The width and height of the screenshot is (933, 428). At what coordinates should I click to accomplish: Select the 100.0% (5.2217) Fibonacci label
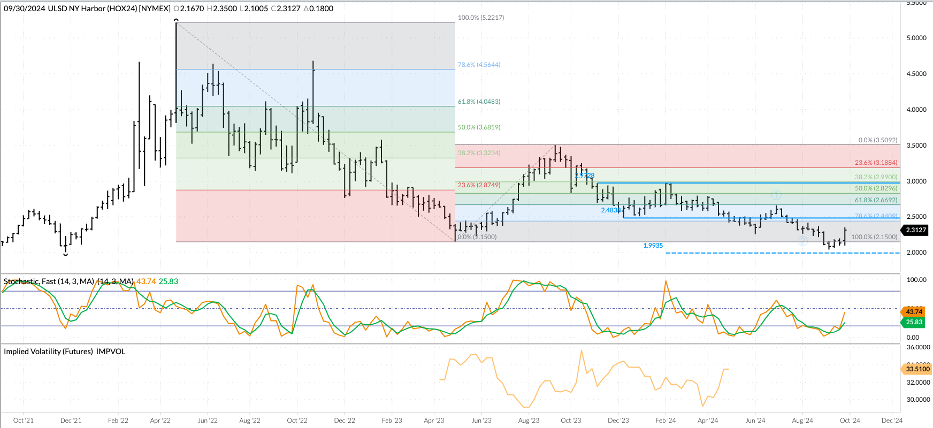480,18
